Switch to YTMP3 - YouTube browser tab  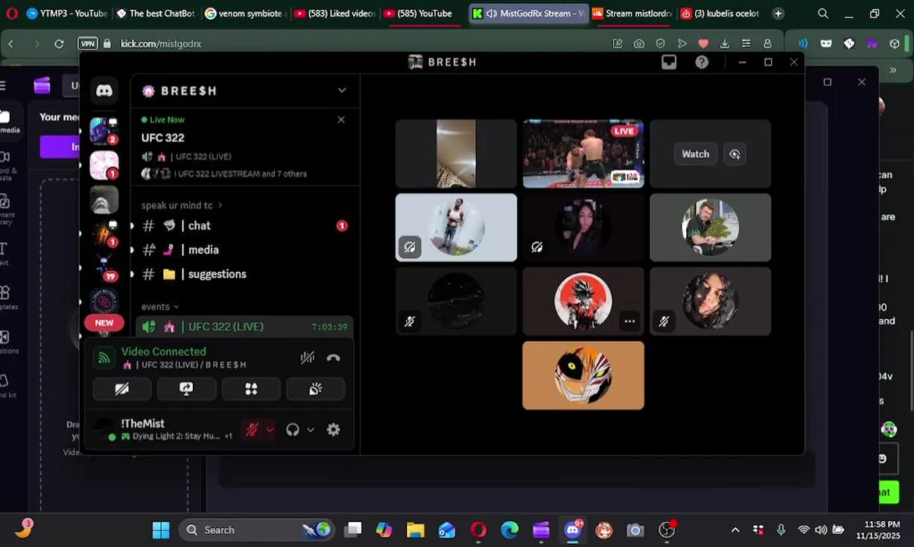67,14
